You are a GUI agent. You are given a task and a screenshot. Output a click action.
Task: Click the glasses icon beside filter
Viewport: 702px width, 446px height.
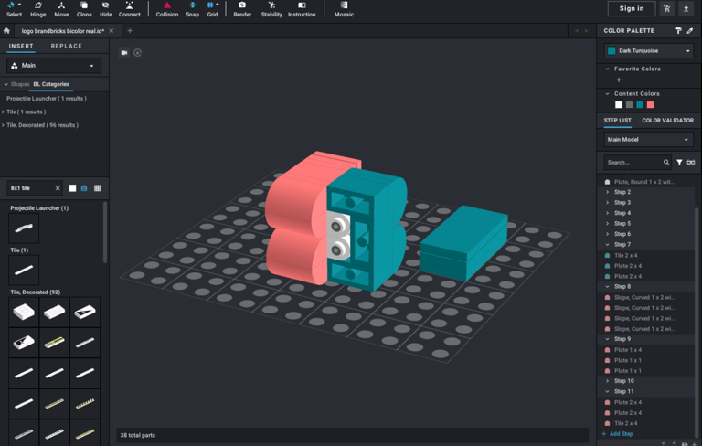point(691,162)
